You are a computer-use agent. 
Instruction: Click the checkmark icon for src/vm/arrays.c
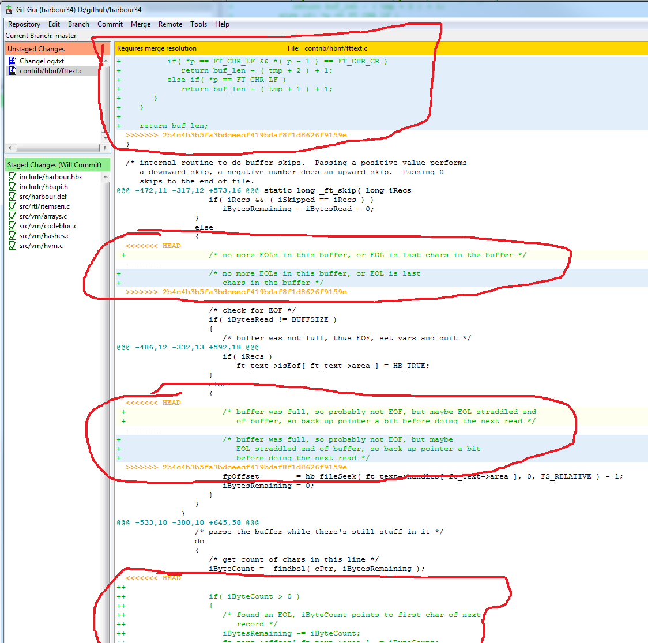[x=13, y=216]
